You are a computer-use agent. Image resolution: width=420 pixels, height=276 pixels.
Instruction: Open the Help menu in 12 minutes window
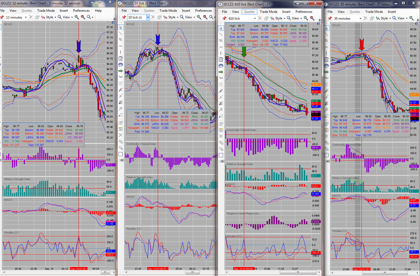pyautogui.click(x=98, y=11)
